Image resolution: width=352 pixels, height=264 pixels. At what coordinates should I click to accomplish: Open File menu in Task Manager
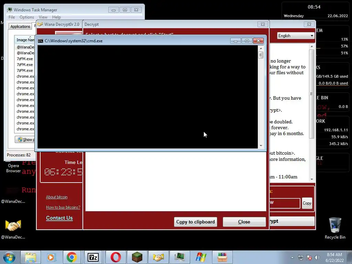coord(12,17)
